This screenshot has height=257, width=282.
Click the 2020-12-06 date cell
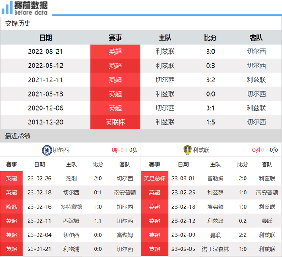(45, 108)
